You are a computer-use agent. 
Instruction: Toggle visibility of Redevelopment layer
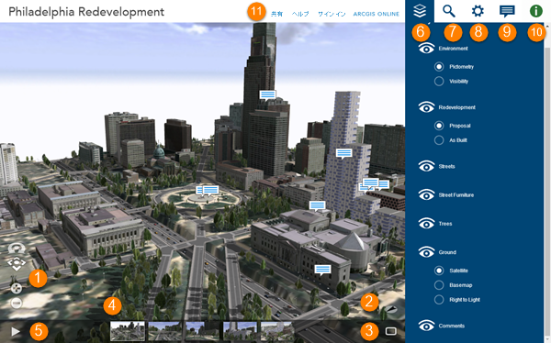coord(426,107)
